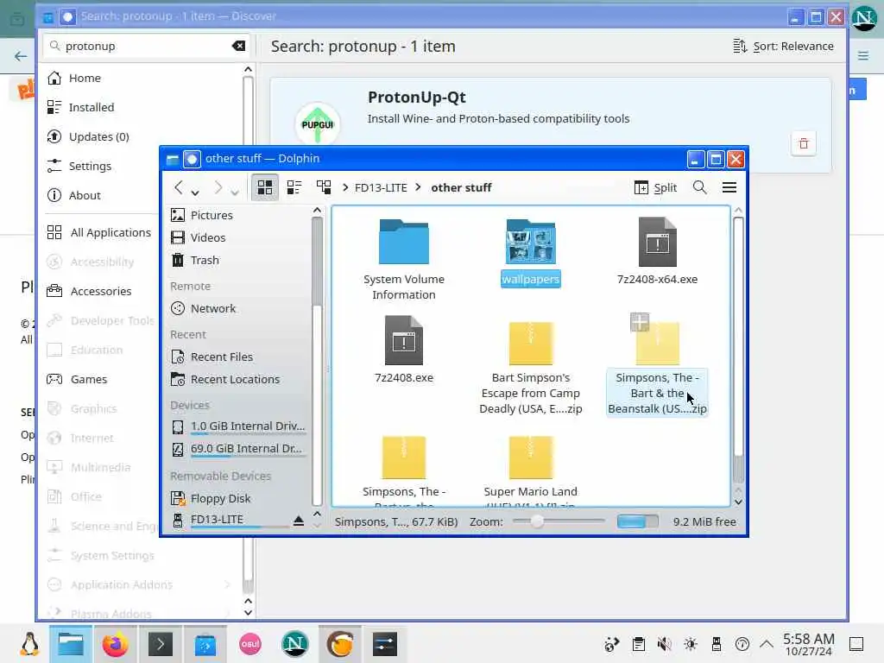This screenshot has height=663, width=884.
Task: Eject FD13-LITE with eject icon
Action: click(299, 521)
